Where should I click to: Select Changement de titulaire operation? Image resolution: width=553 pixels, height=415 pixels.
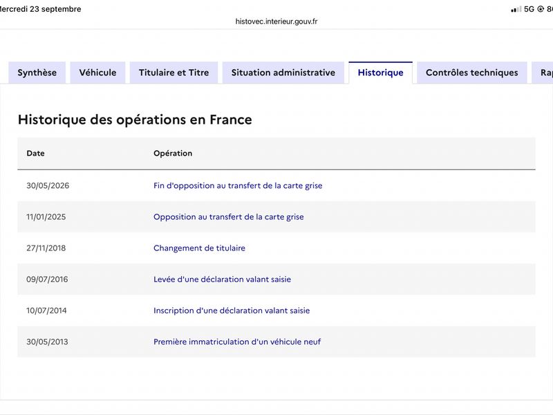[x=199, y=248]
